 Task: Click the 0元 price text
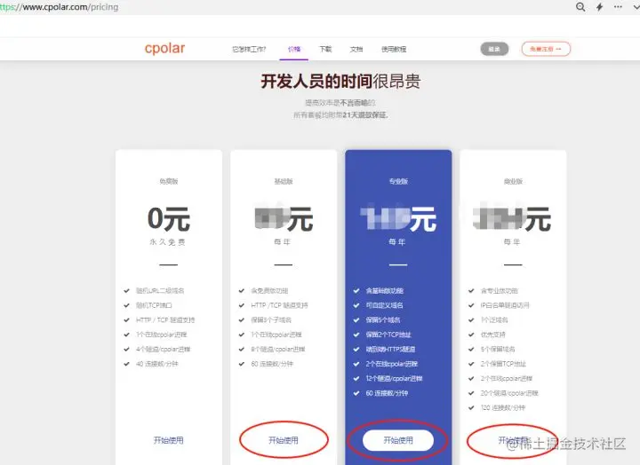pyautogui.click(x=169, y=219)
